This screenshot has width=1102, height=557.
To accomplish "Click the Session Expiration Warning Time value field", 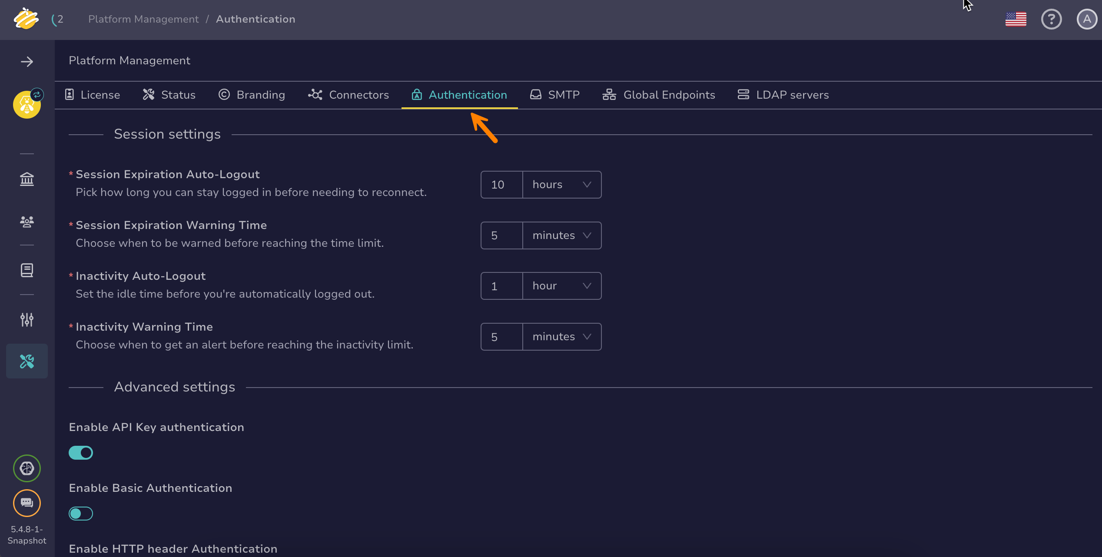I will pos(502,235).
